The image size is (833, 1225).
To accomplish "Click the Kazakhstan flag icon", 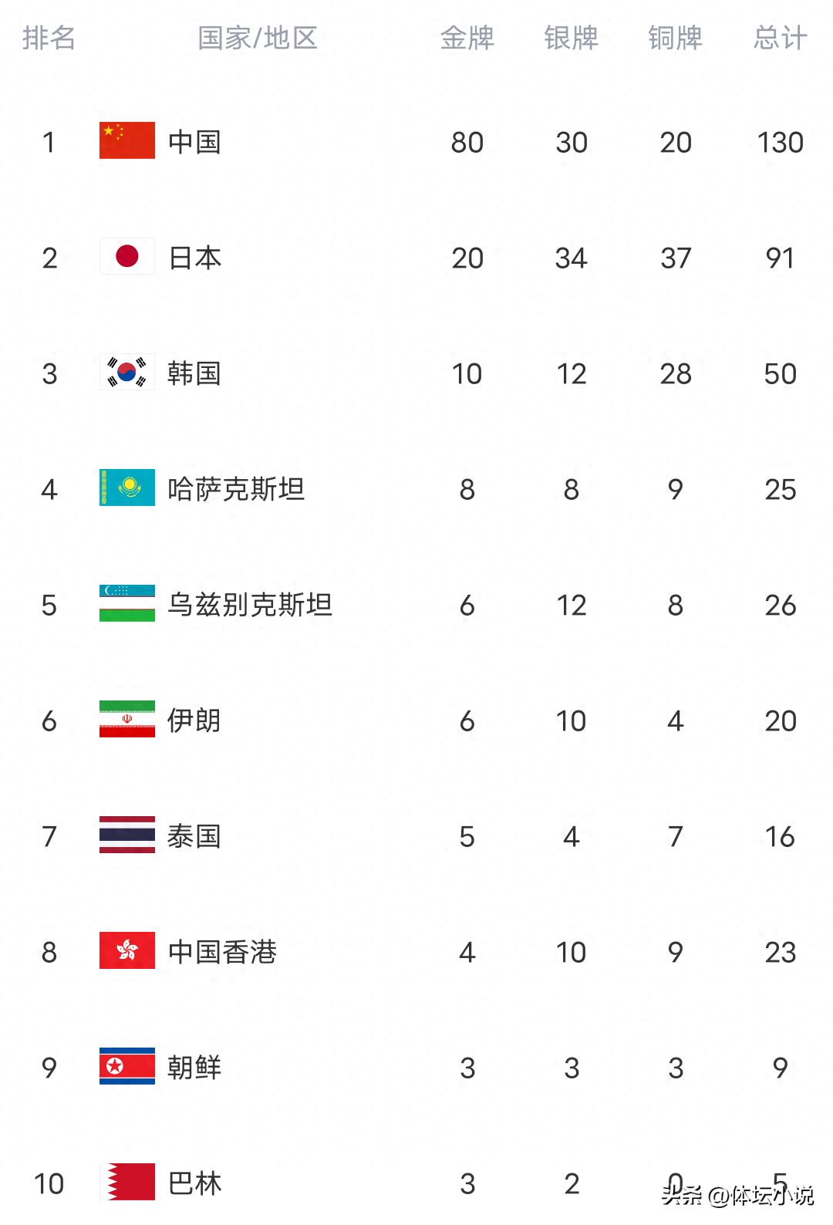I will click(x=127, y=488).
